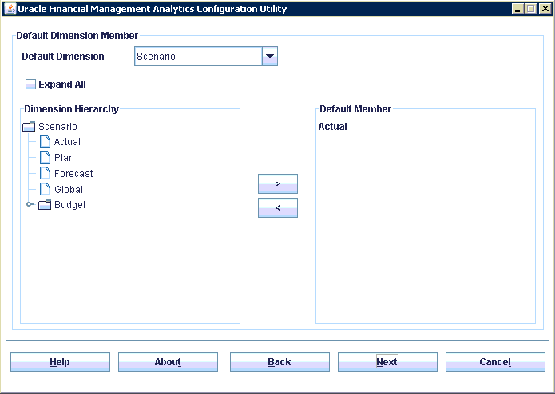
Task: Select Forecast in the Dimension Hierarchy
Action: (73, 174)
